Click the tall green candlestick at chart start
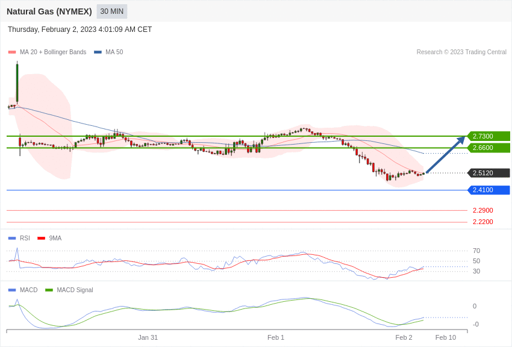The width and height of the screenshot is (512, 347). point(17,83)
